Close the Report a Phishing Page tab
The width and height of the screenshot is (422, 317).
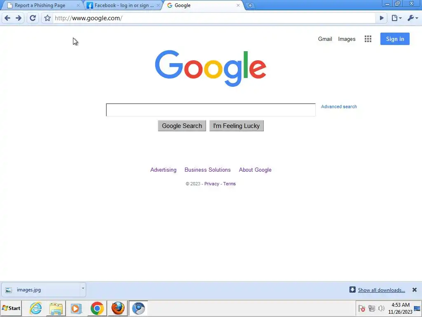tap(78, 5)
